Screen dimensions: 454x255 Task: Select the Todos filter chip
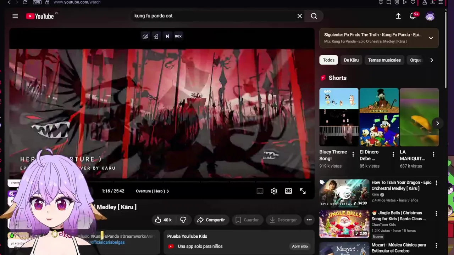328,60
